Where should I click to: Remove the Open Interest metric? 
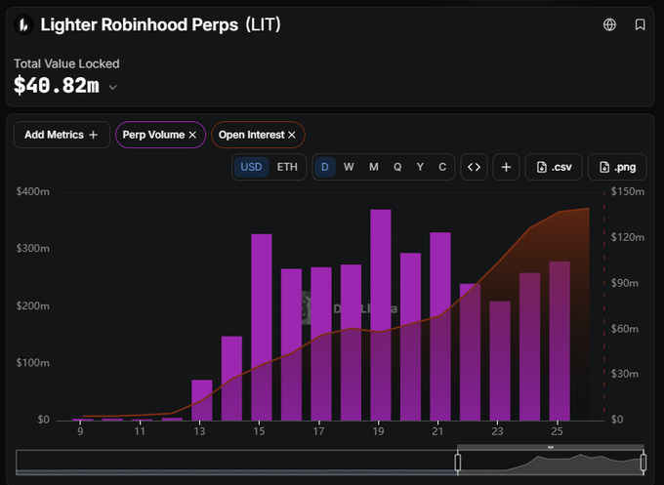click(x=292, y=135)
